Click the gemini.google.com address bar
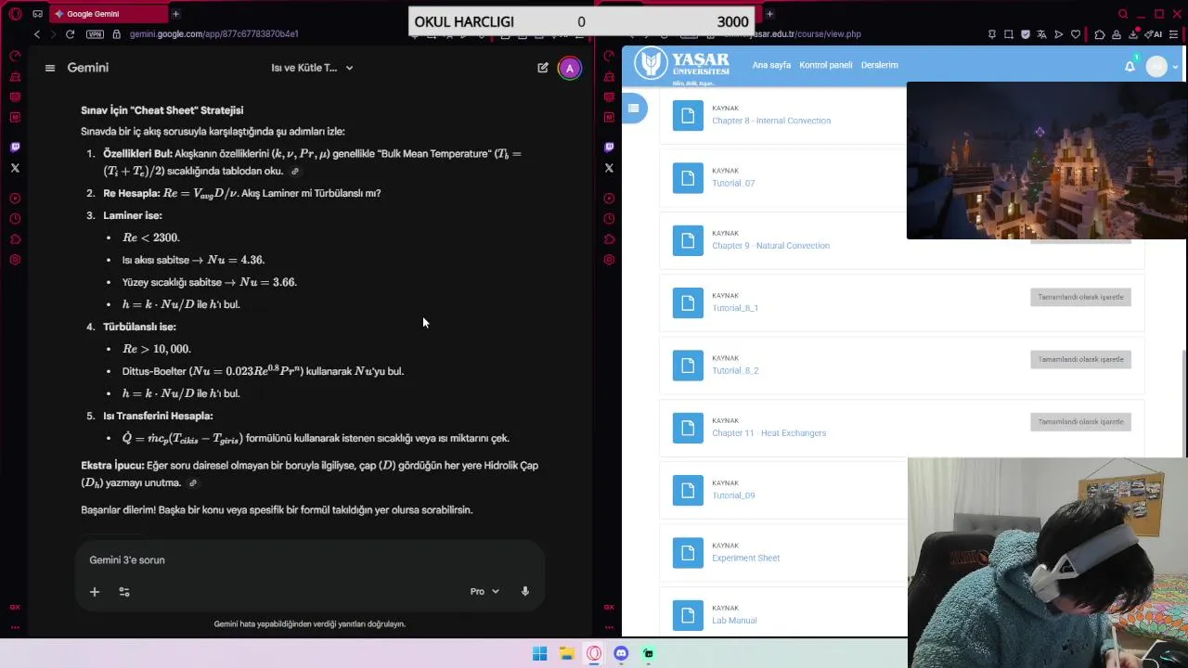 [x=214, y=34]
